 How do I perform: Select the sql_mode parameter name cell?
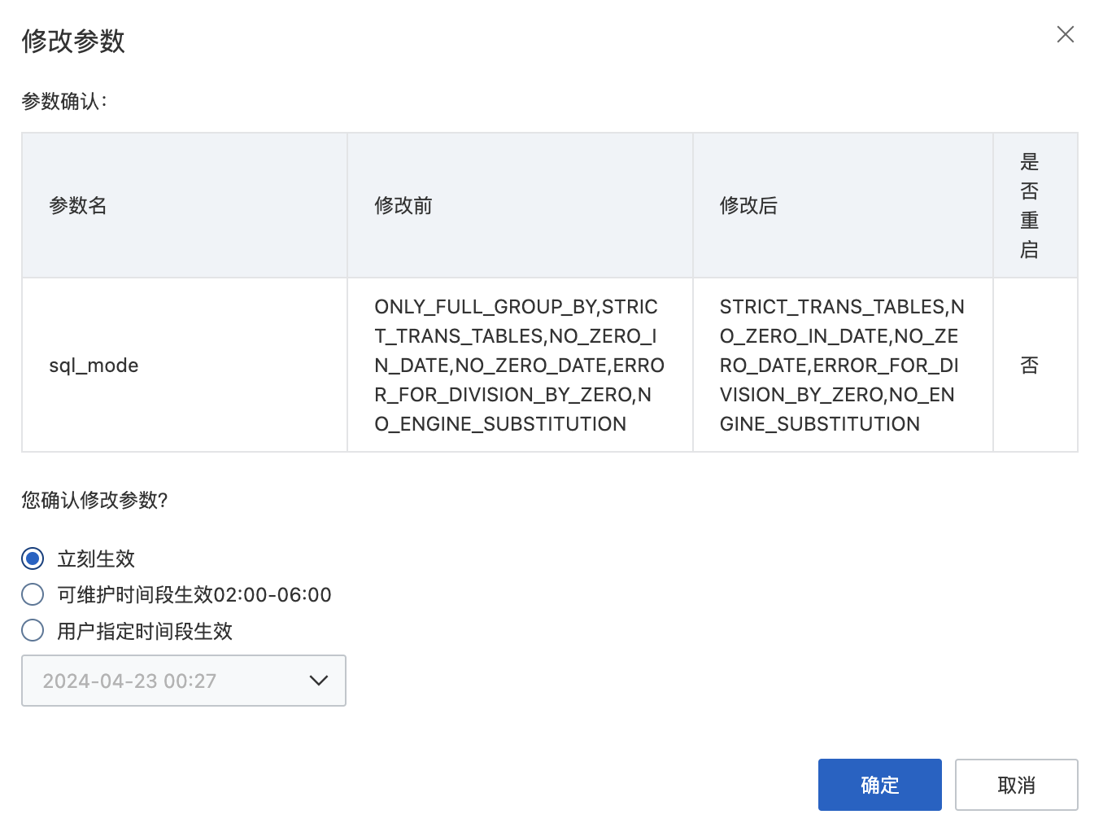point(94,366)
